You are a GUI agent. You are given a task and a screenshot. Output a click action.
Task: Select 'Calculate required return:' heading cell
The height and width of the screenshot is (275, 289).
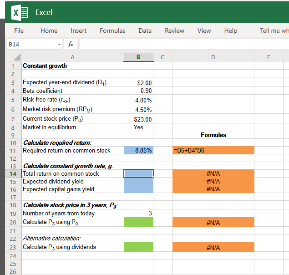click(73, 143)
